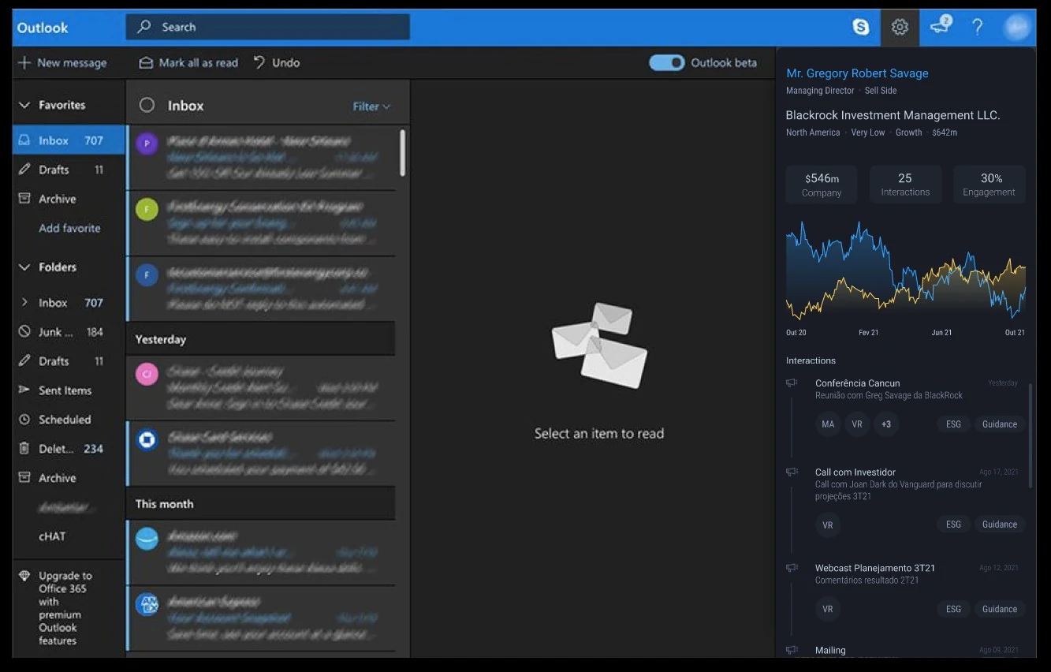Click the Deleted items trash icon
This screenshot has width=1051, height=672.
(24, 449)
